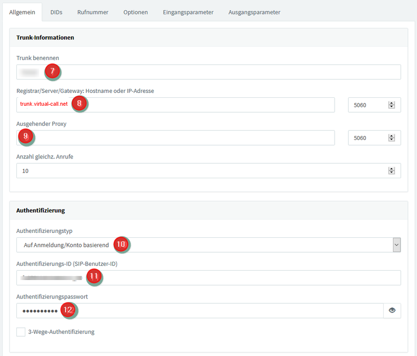The width and height of the screenshot is (417, 356).
Task: Switch to the Optionen tab
Action: pos(136,12)
